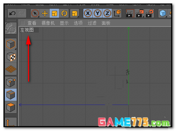Click Render View clapperboard icon
This screenshot has height=131, width=176.
point(130,13)
